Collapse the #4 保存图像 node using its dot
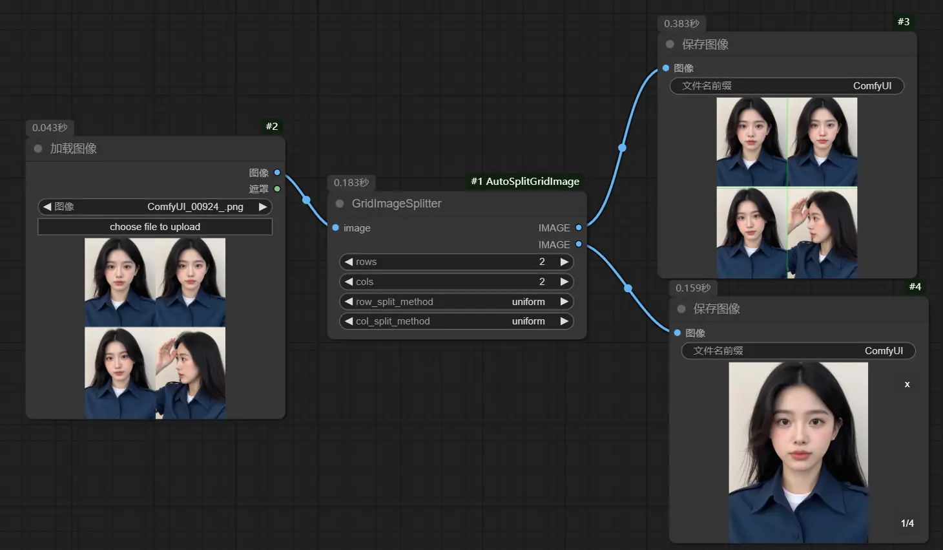 click(681, 309)
